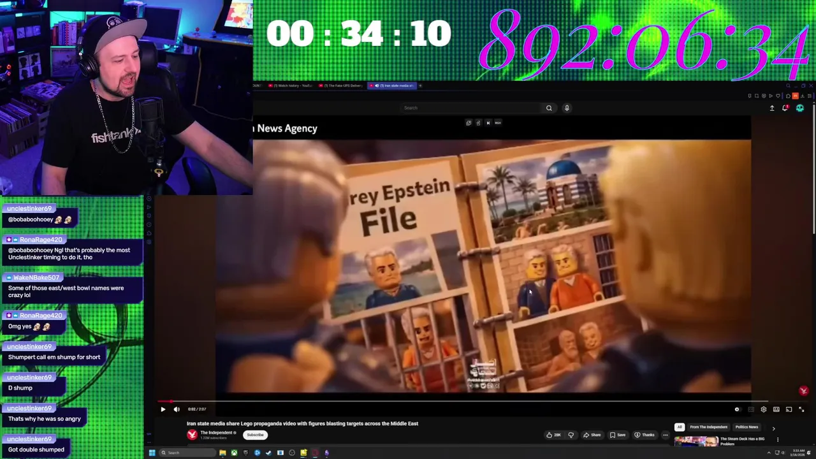
Task: Dislike the video with thumbs down
Action: point(571,435)
